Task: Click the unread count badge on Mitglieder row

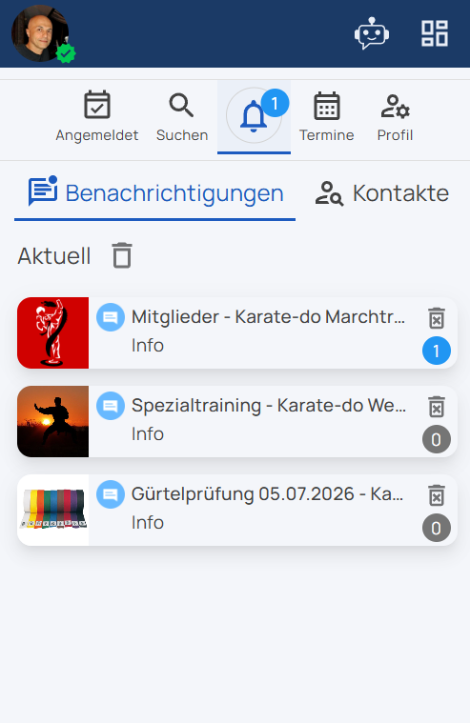Action: [x=437, y=351]
